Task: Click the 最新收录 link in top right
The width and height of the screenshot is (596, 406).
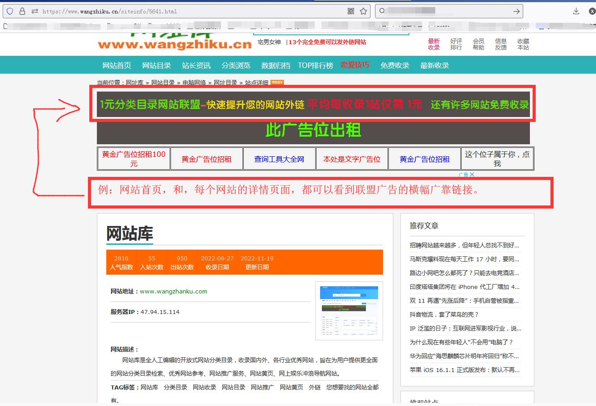Action: point(433,44)
